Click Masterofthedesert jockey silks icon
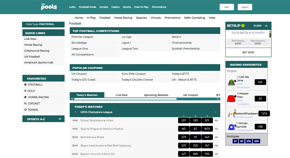290x158 pixels. (231, 114)
